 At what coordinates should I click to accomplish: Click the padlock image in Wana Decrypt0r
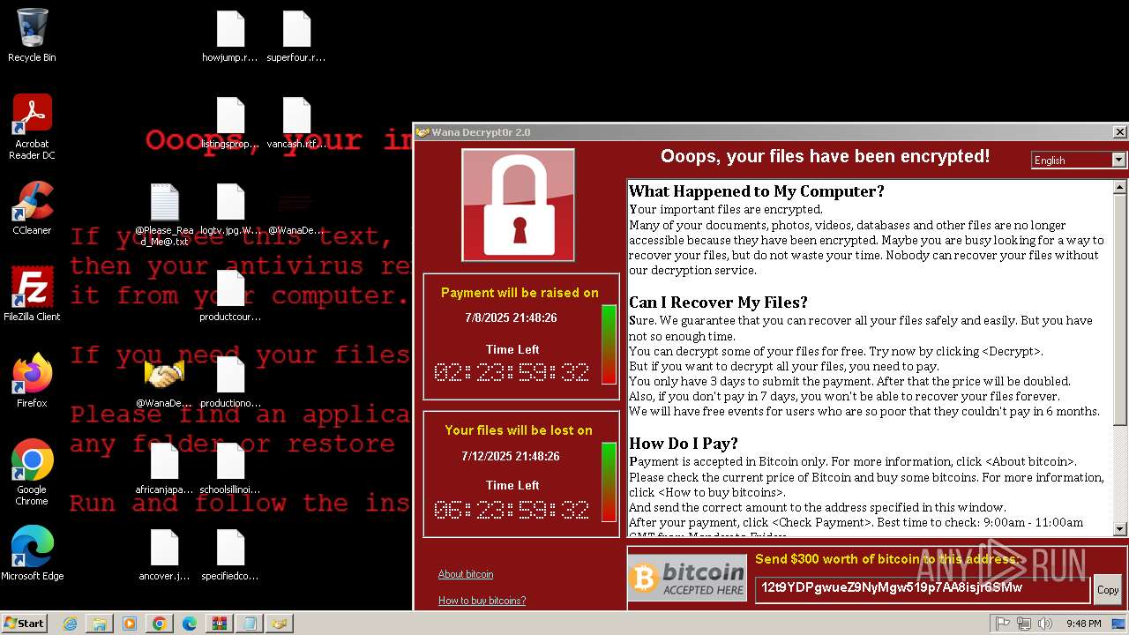pos(519,205)
